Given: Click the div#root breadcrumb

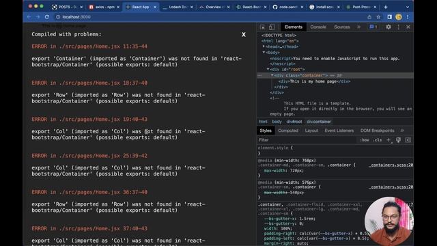Looking at the screenshot, I should click(x=294, y=122).
